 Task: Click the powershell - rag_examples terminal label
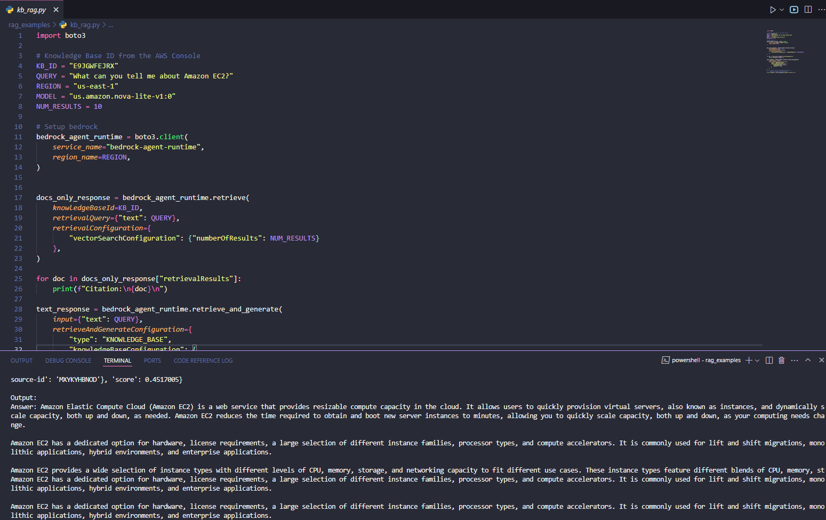point(706,361)
